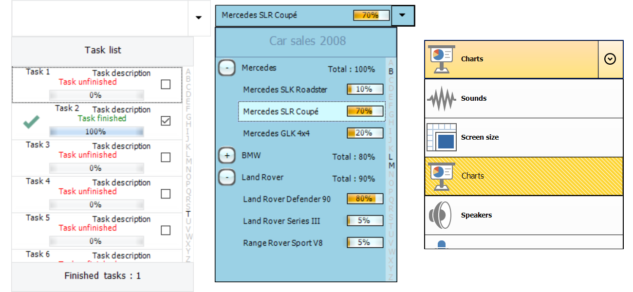Collapse the Land Rover group

227,178
